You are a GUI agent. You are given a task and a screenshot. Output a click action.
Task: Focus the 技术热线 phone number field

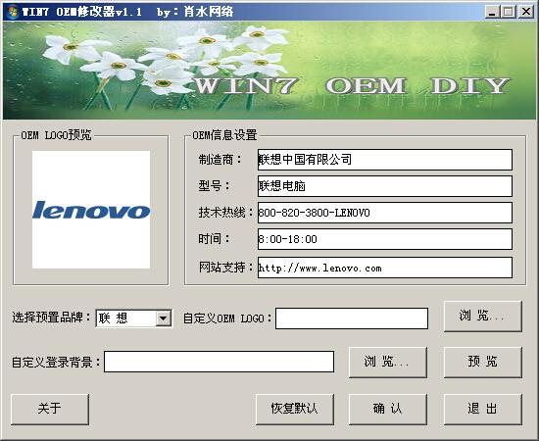(x=385, y=213)
